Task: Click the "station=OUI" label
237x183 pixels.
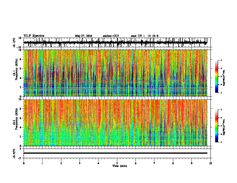Action: point(111,36)
